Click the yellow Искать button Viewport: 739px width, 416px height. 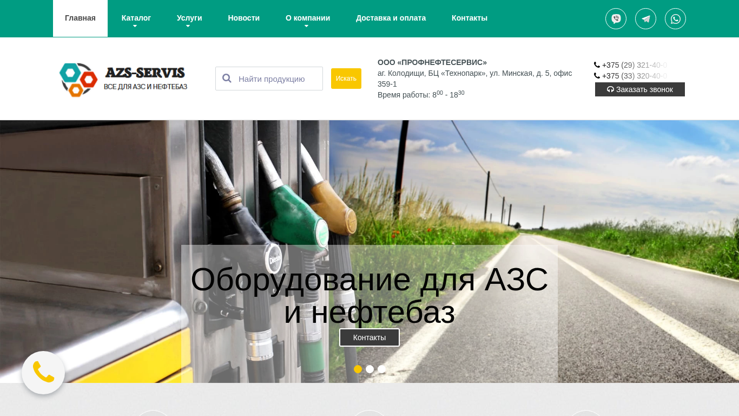[x=346, y=79]
